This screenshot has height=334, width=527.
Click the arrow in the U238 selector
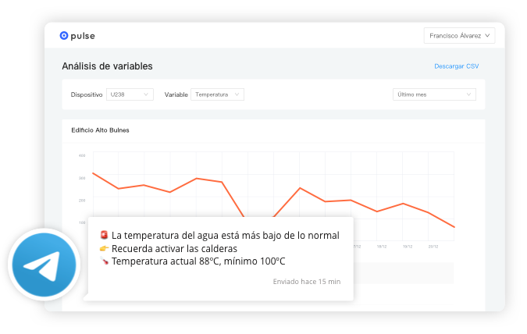147,94
